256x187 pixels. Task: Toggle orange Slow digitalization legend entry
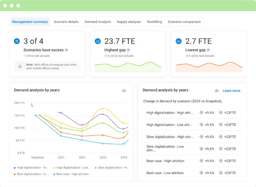31,174
